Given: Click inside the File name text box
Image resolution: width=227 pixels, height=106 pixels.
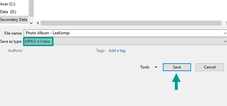Looking at the screenshot, I should click(x=123, y=33).
